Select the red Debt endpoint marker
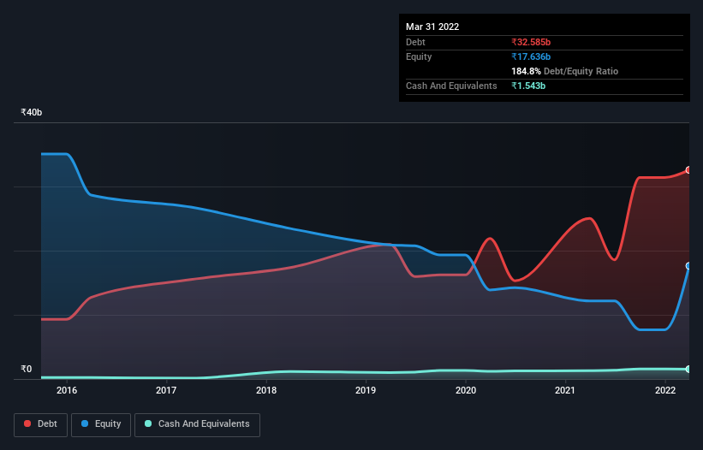Viewport: 703px width, 450px height. pos(688,170)
